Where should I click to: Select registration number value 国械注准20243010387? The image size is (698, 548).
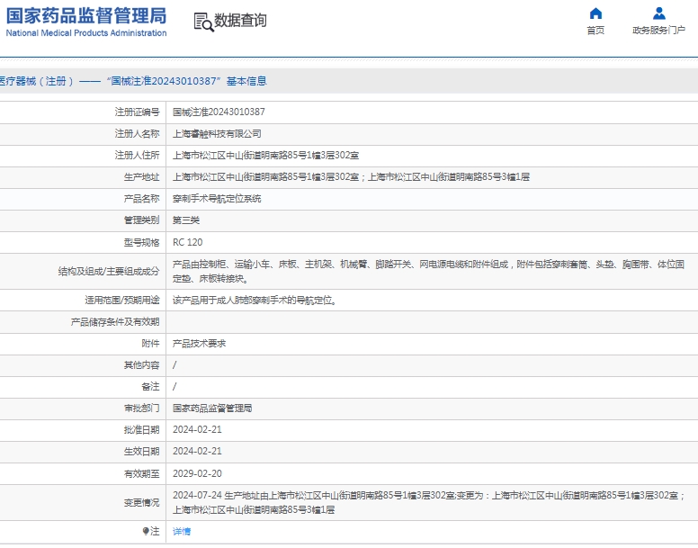point(219,112)
